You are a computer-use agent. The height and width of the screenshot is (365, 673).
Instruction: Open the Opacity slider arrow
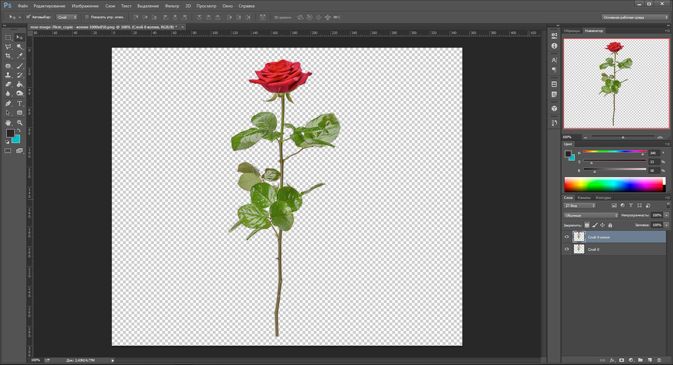point(667,215)
